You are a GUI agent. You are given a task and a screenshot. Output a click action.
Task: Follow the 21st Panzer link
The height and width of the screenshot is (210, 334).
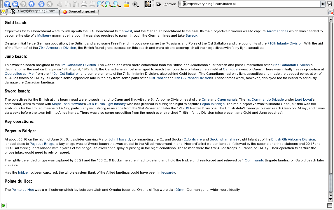tap(158, 78)
